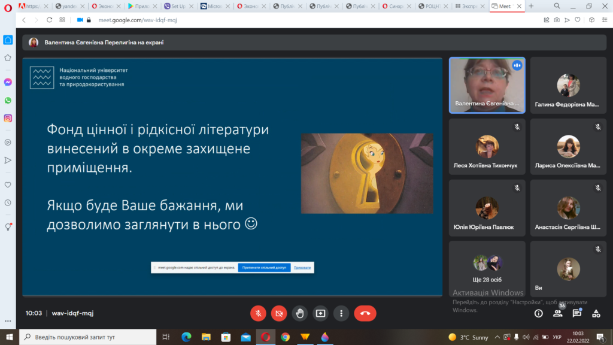Image resolution: width=613 pixels, height=345 pixels.
Task: Open Instagram from the Opera sidebar
Action: [x=8, y=118]
